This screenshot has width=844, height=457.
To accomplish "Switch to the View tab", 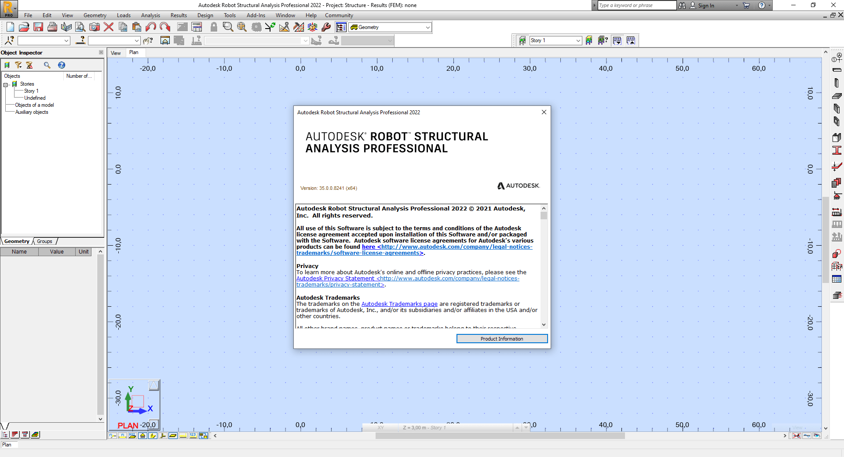I will pos(116,53).
